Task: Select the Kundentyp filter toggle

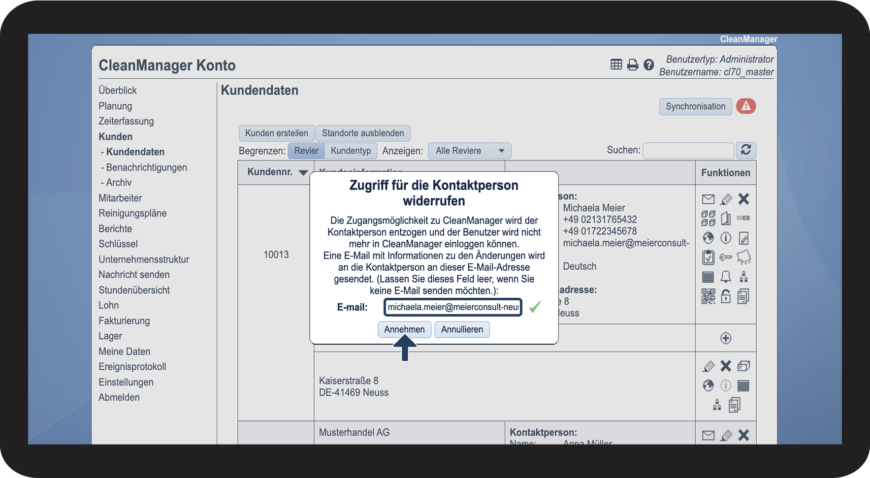Action: pos(351,151)
